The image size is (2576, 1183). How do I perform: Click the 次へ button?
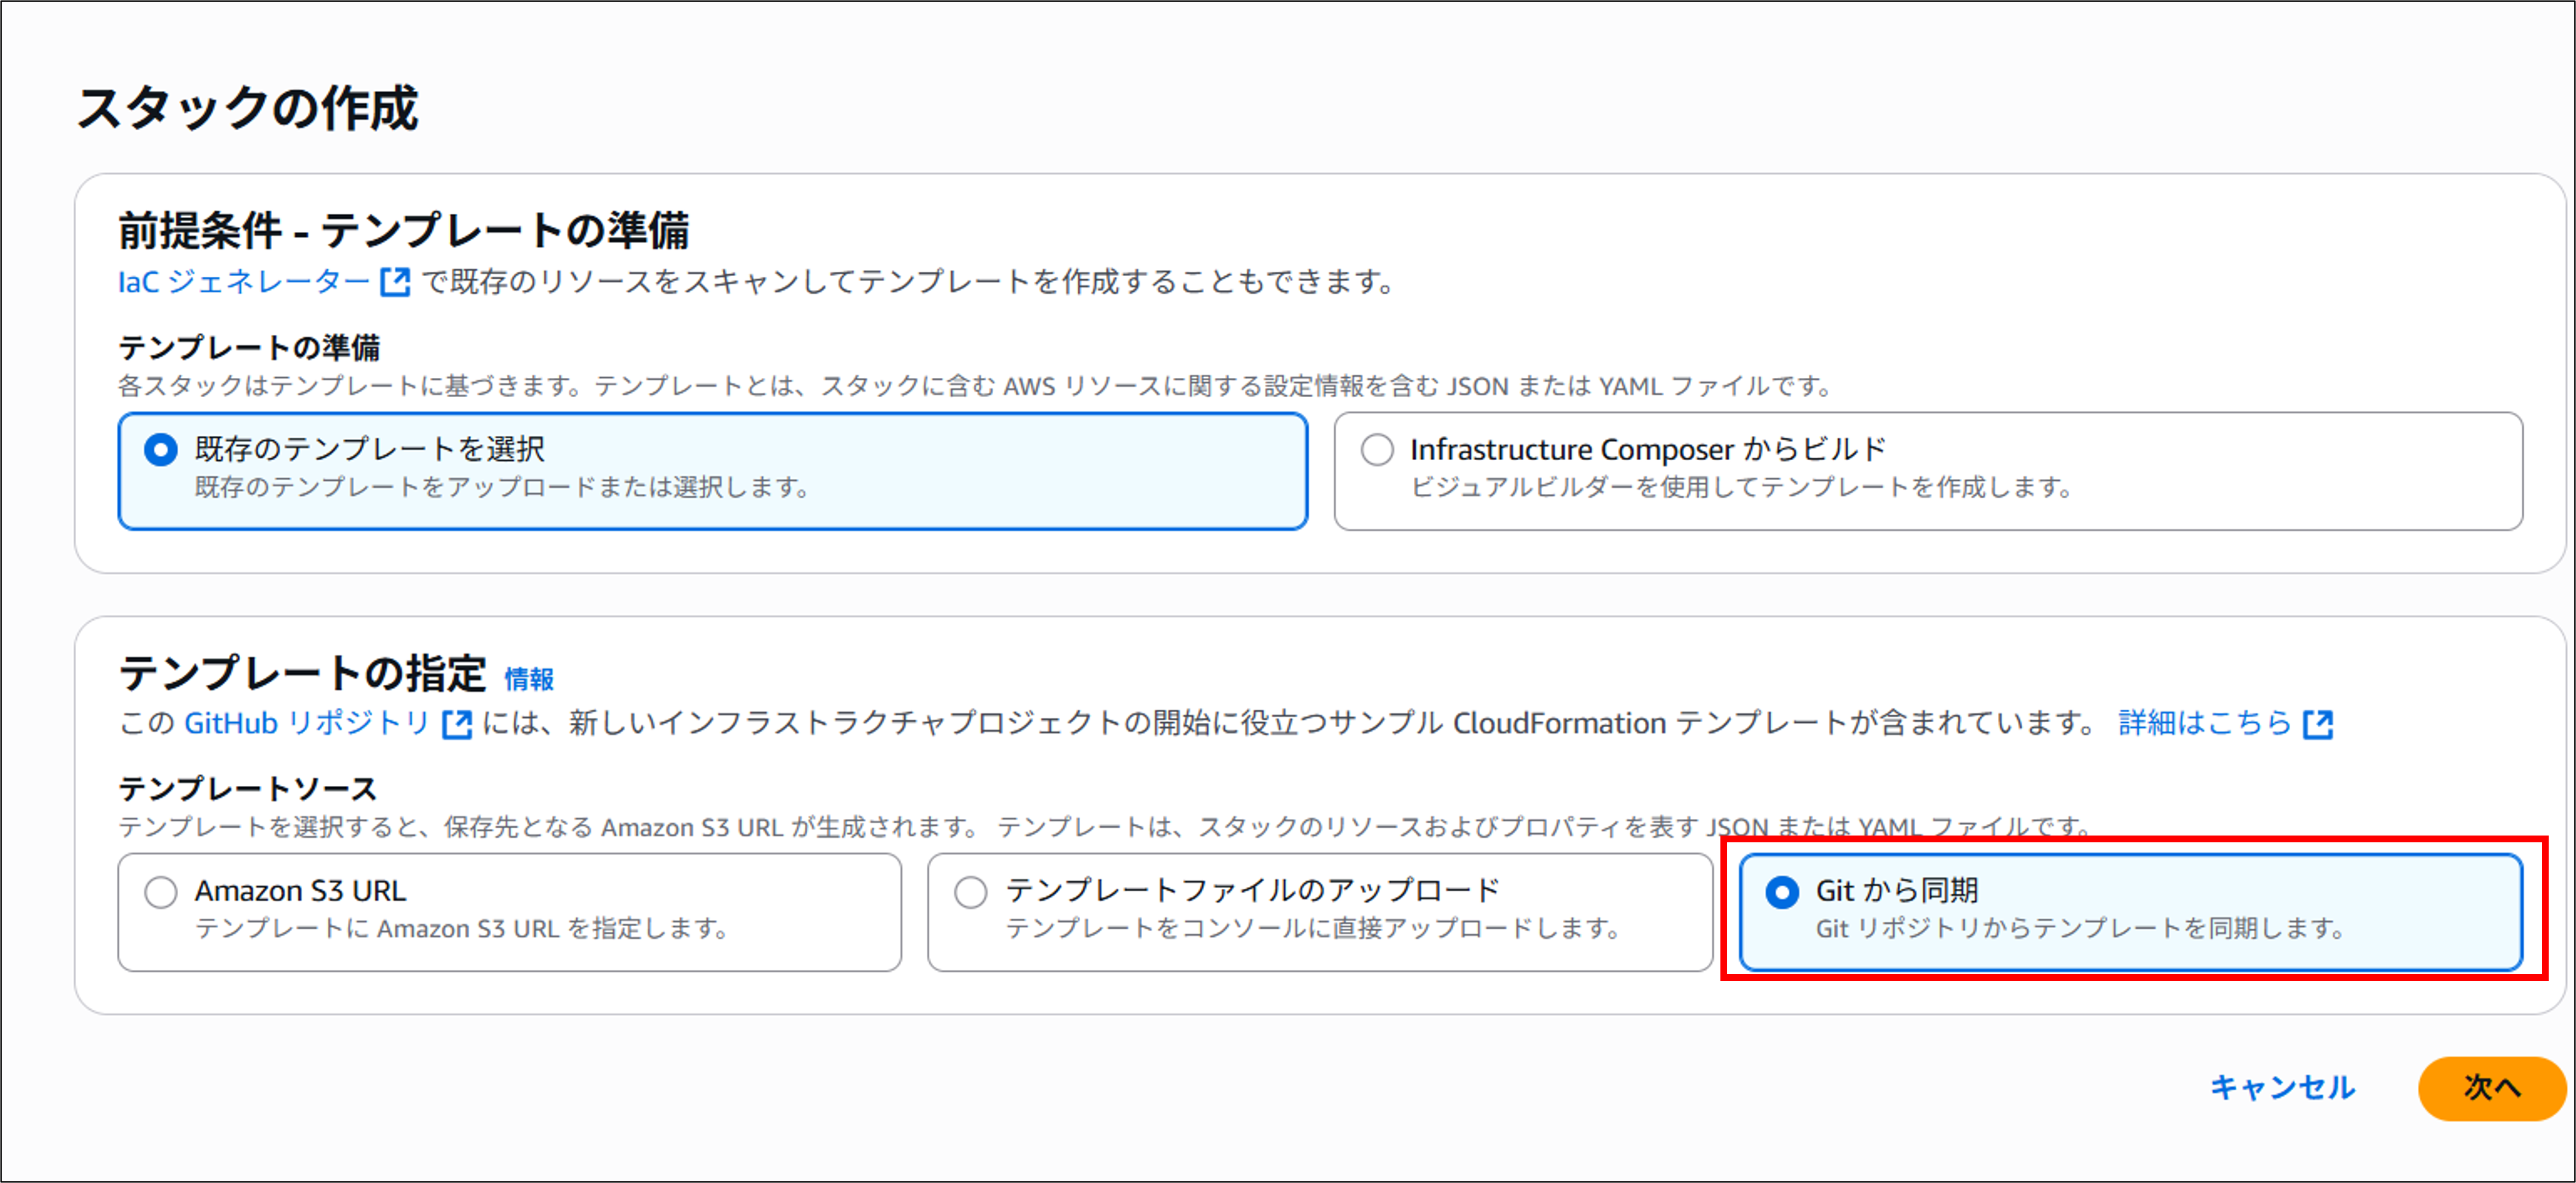point(2492,1088)
